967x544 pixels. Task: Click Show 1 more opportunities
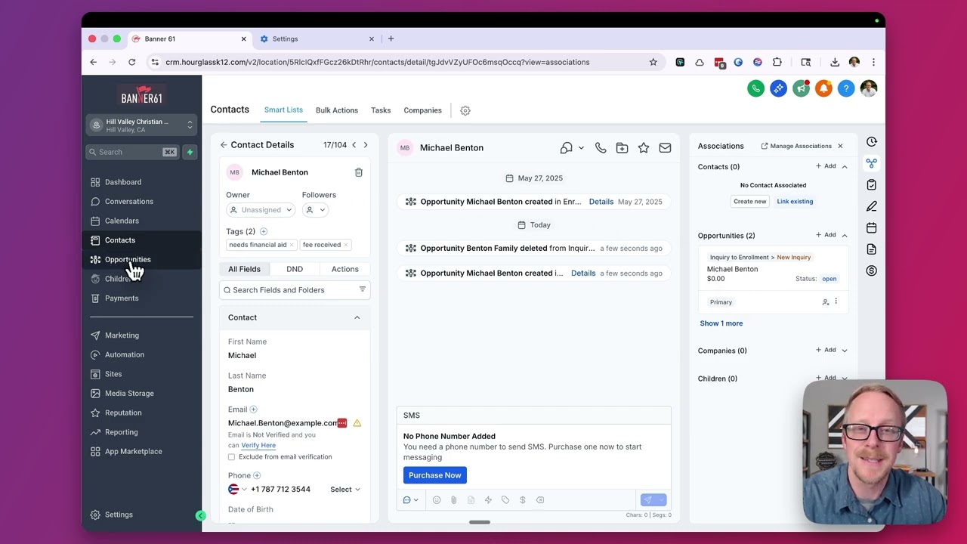721,323
